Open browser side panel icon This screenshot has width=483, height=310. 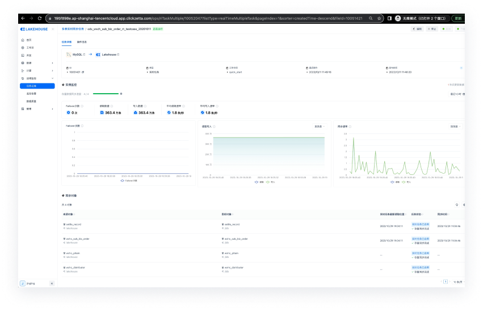[389, 18]
